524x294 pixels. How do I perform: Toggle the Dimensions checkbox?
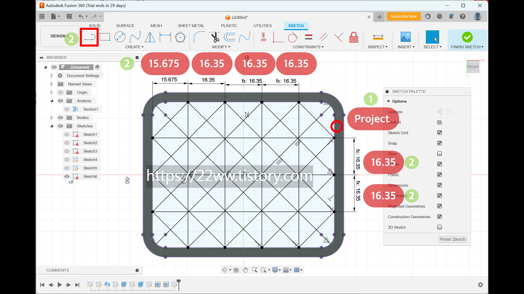(x=439, y=185)
